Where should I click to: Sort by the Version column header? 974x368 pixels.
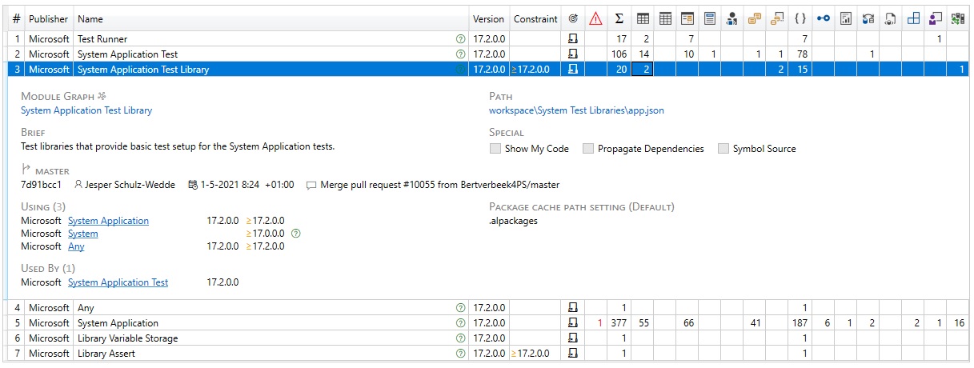[489, 19]
